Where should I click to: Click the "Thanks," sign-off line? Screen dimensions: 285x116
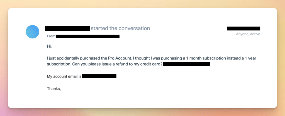[54, 89]
